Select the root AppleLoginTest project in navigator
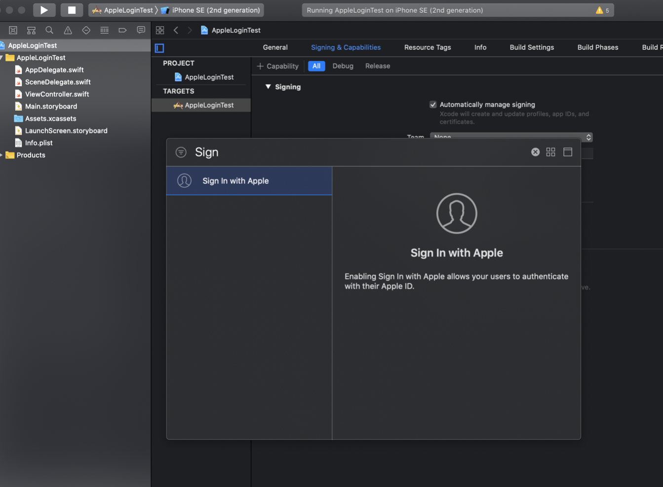The image size is (663, 487). point(75,45)
